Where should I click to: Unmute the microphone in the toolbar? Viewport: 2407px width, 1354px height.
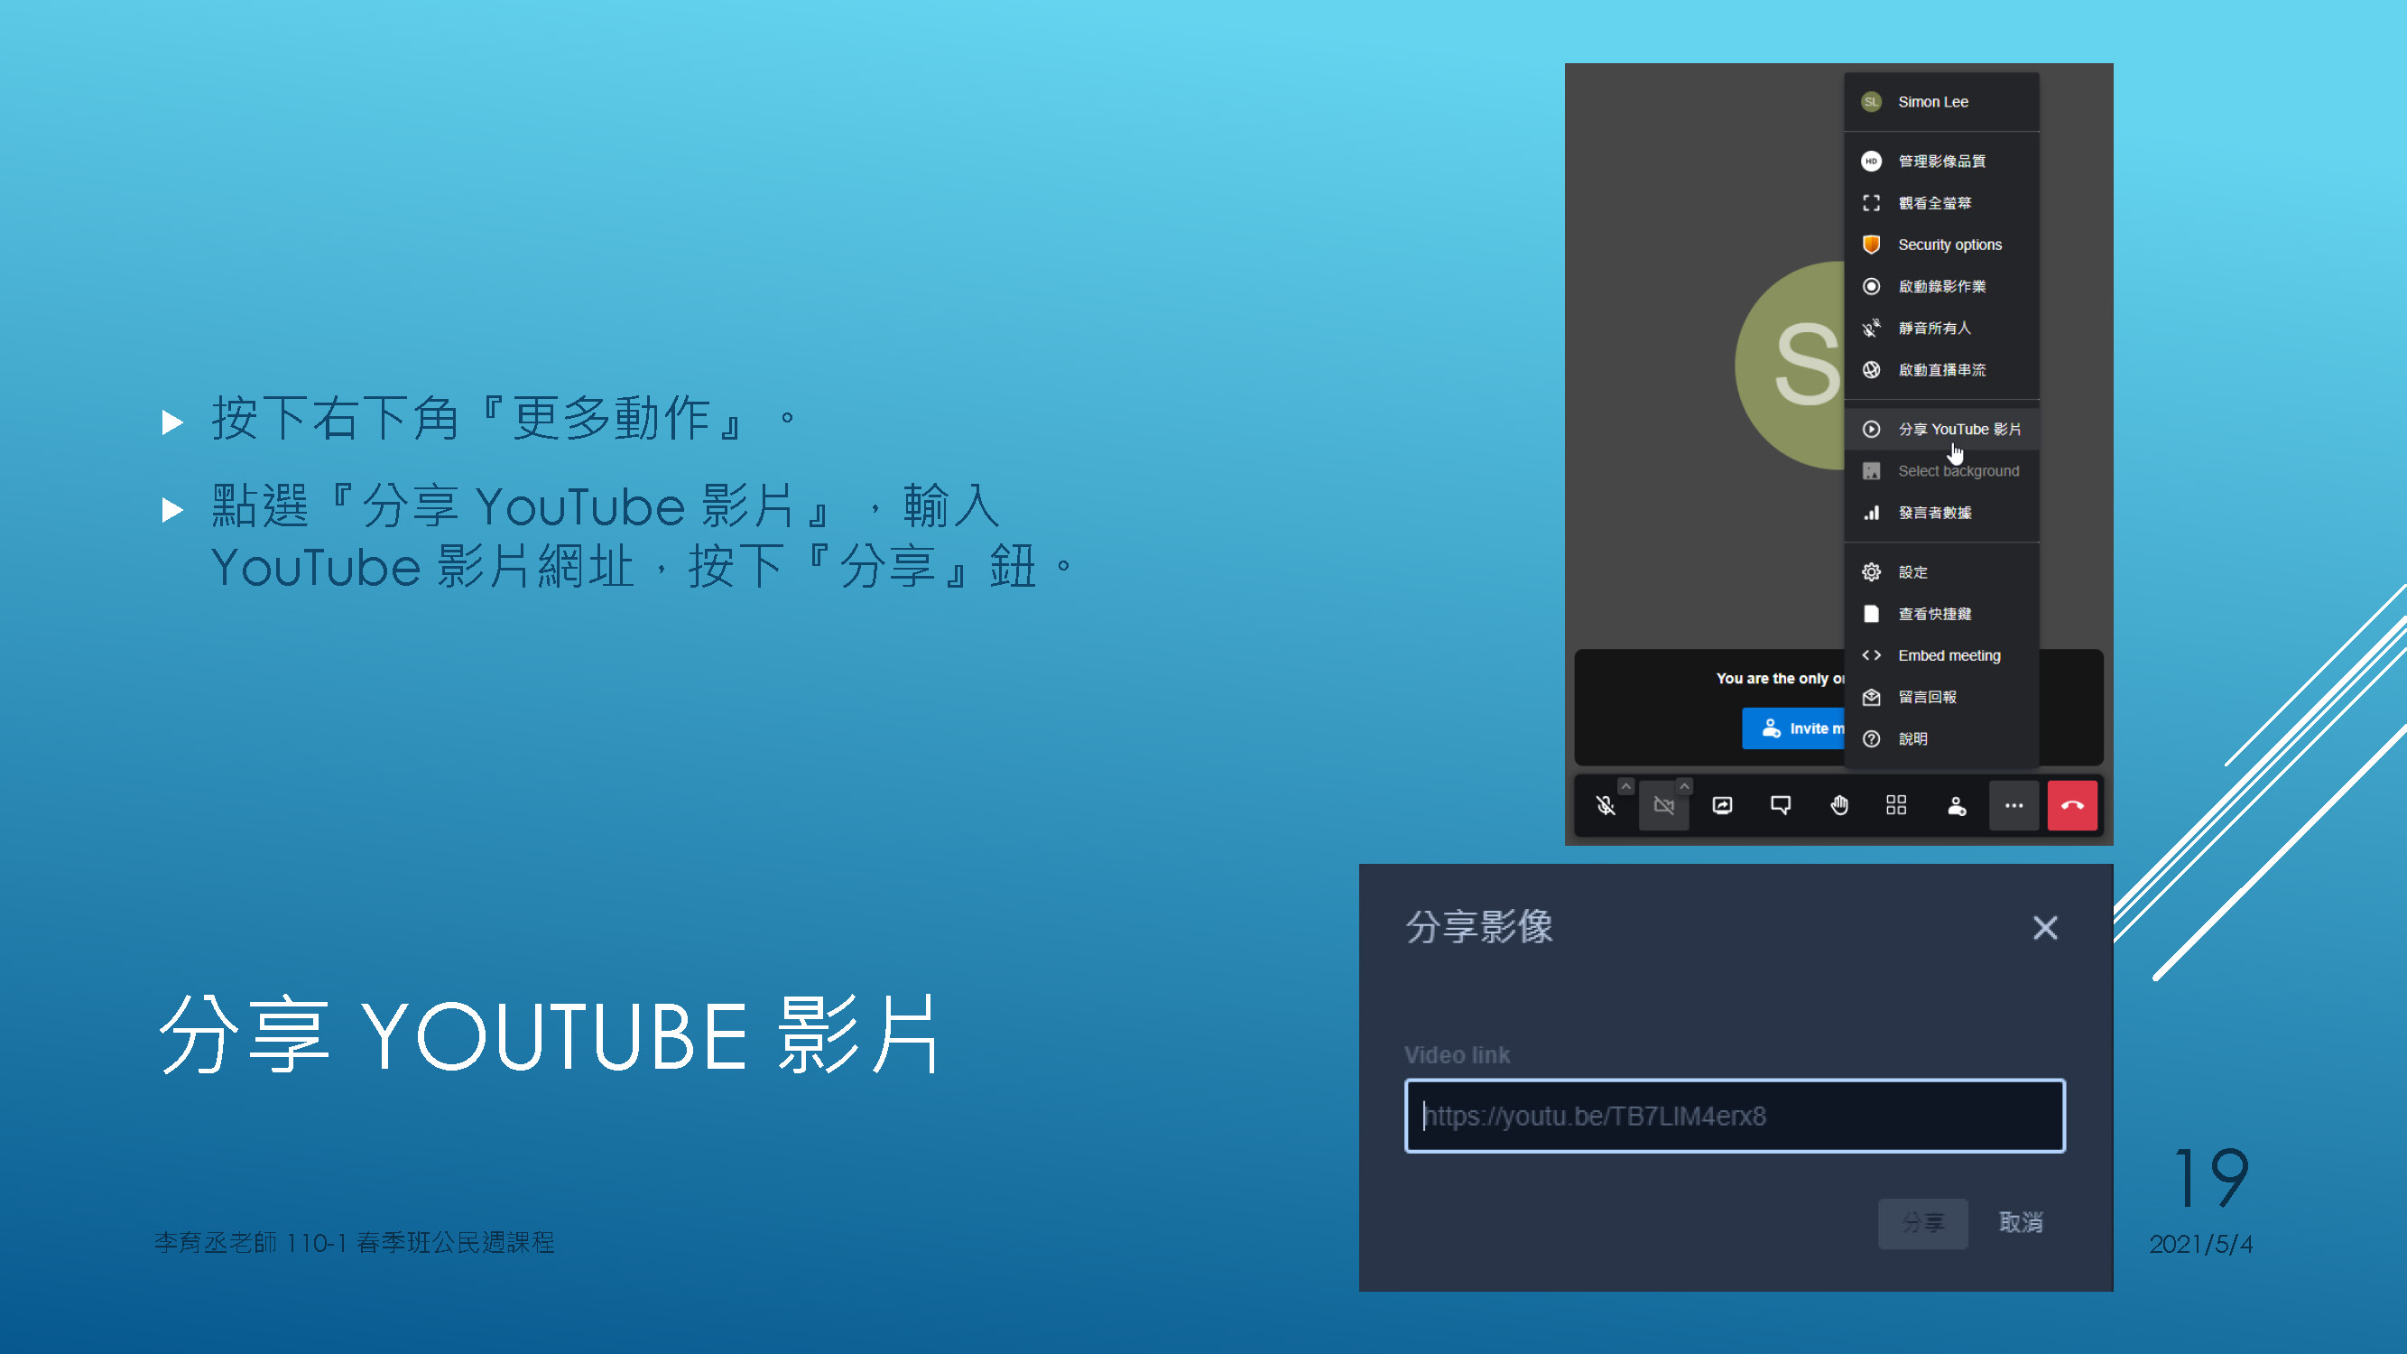tap(1606, 805)
